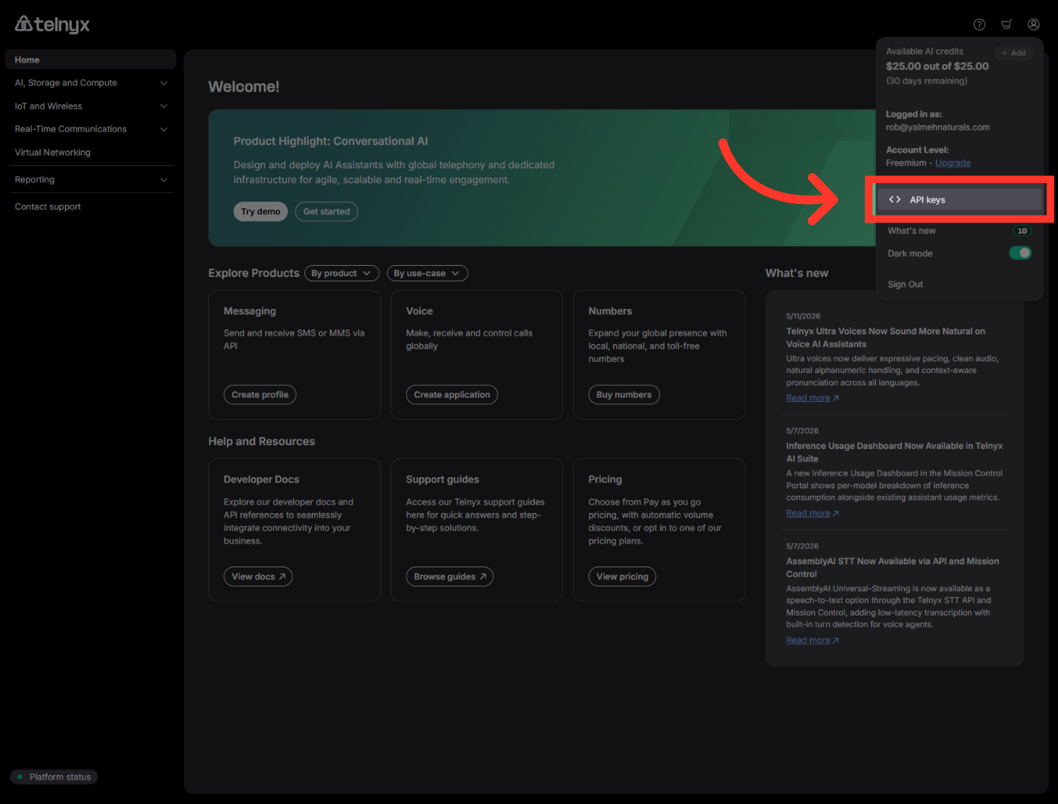Click the Upgrade account link
1058x804 pixels.
952,163
